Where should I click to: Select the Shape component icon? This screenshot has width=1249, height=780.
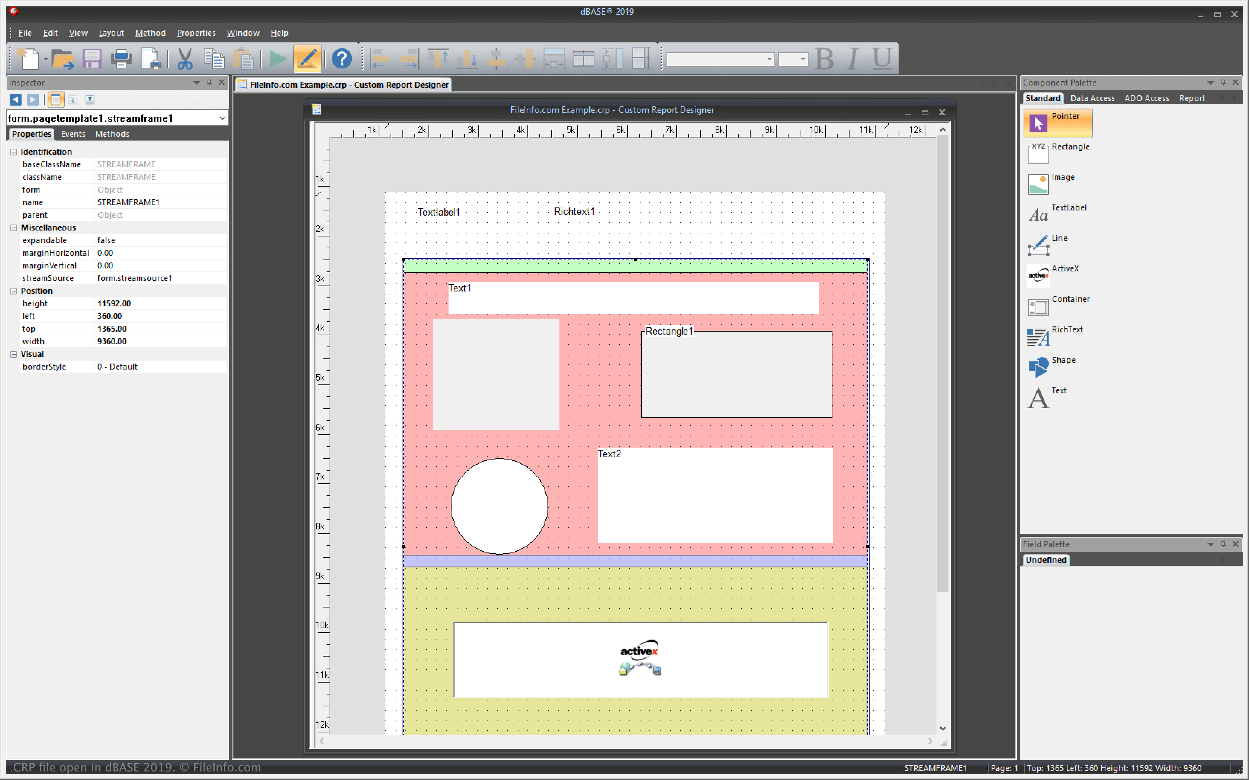[1038, 367]
